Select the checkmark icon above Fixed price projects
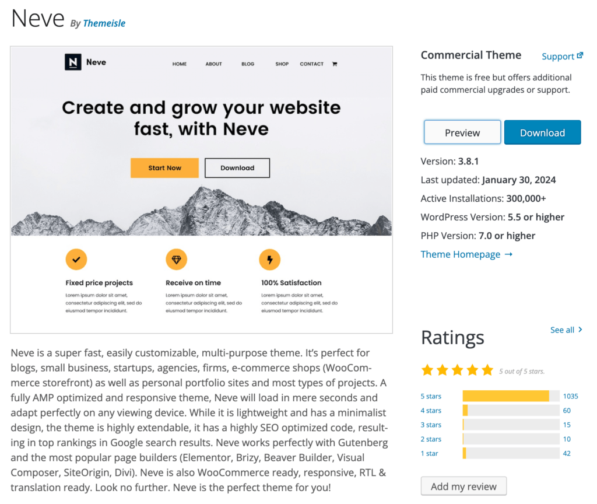The image size is (597, 504). [x=76, y=259]
